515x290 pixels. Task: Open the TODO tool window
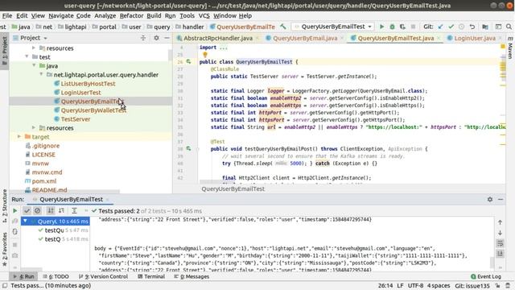(x=56, y=276)
